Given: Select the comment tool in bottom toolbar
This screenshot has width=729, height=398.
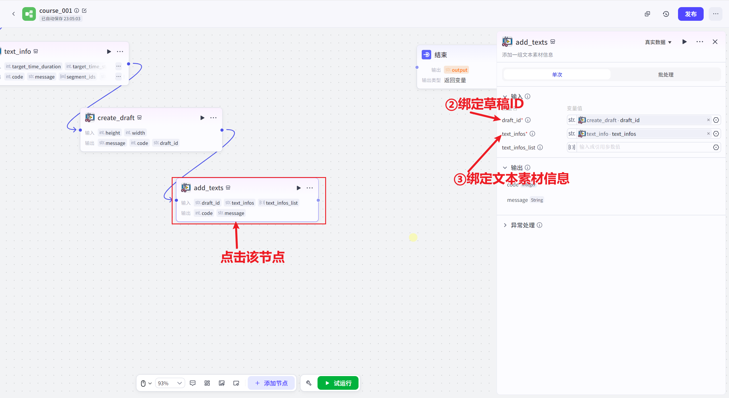Looking at the screenshot, I should (193, 383).
